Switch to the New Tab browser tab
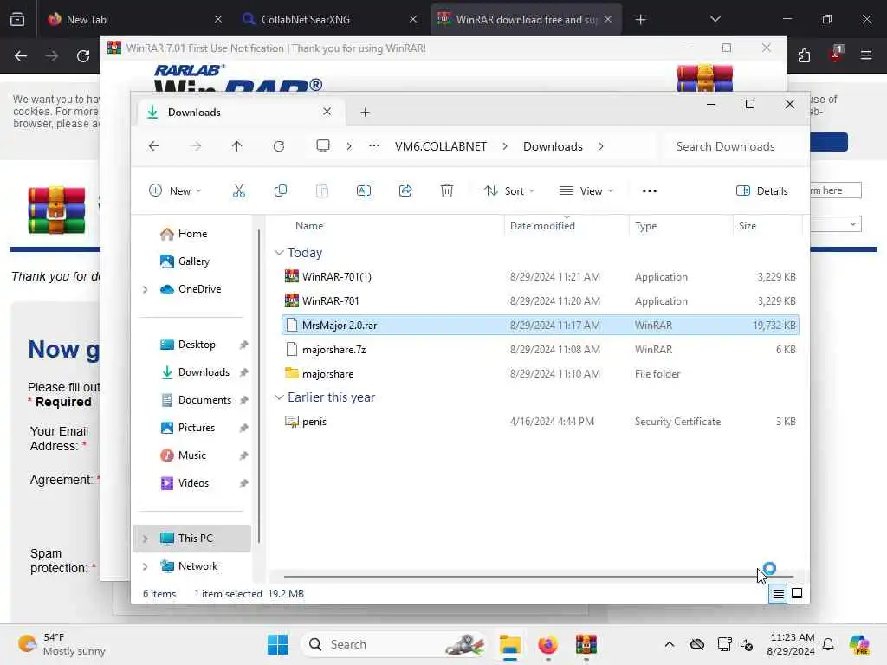 (134, 19)
